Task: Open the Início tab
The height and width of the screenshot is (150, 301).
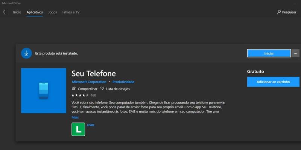Action: click(17, 12)
